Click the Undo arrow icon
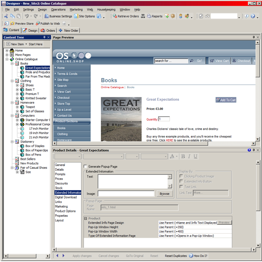This screenshot has height=262, width=262. coord(27,16)
